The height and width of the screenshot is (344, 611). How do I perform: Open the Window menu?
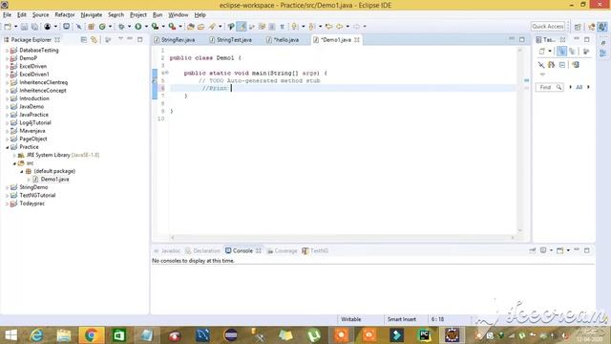pos(179,15)
